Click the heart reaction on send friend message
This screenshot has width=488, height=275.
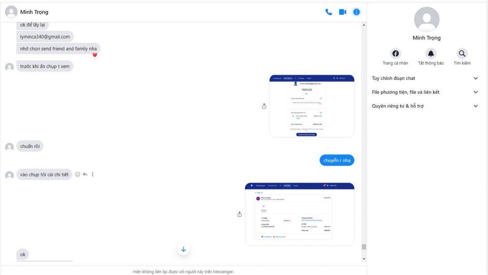click(95, 55)
